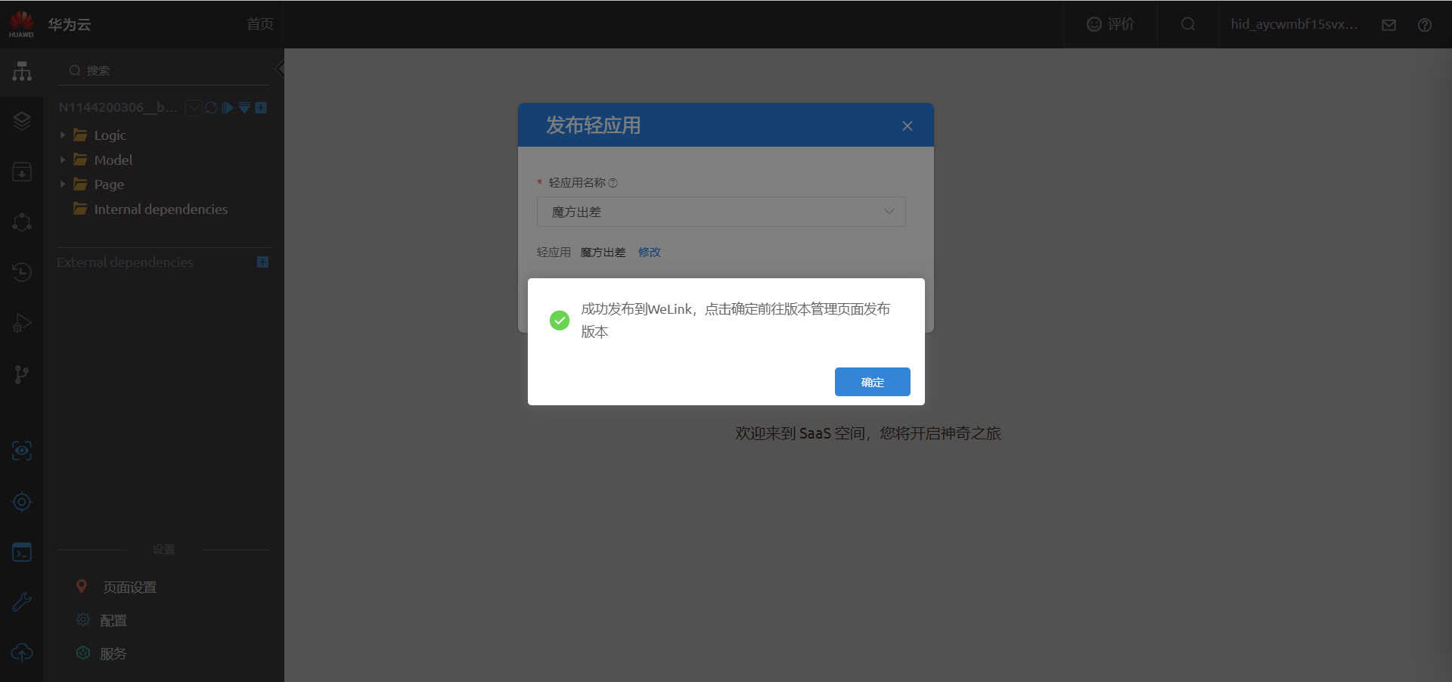Open the 魔方出差 name dropdown
The image size is (1452, 682).
click(889, 212)
